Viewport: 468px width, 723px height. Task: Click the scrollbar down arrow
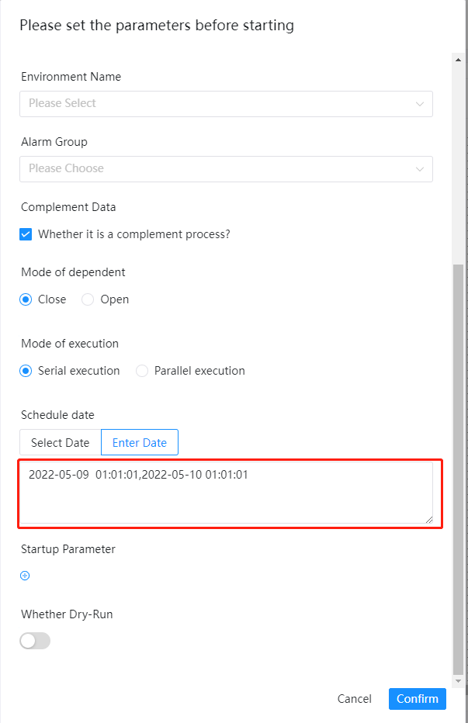tap(458, 680)
